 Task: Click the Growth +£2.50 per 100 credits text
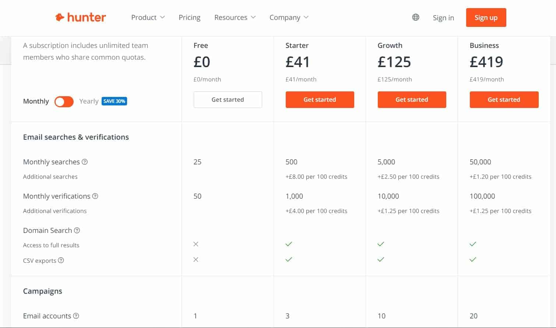(x=408, y=177)
